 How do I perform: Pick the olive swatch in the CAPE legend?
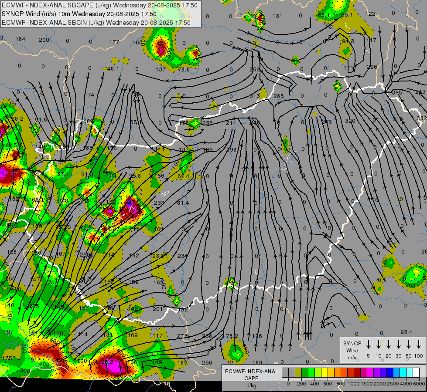pyautogui.click(x=298, y=373)
